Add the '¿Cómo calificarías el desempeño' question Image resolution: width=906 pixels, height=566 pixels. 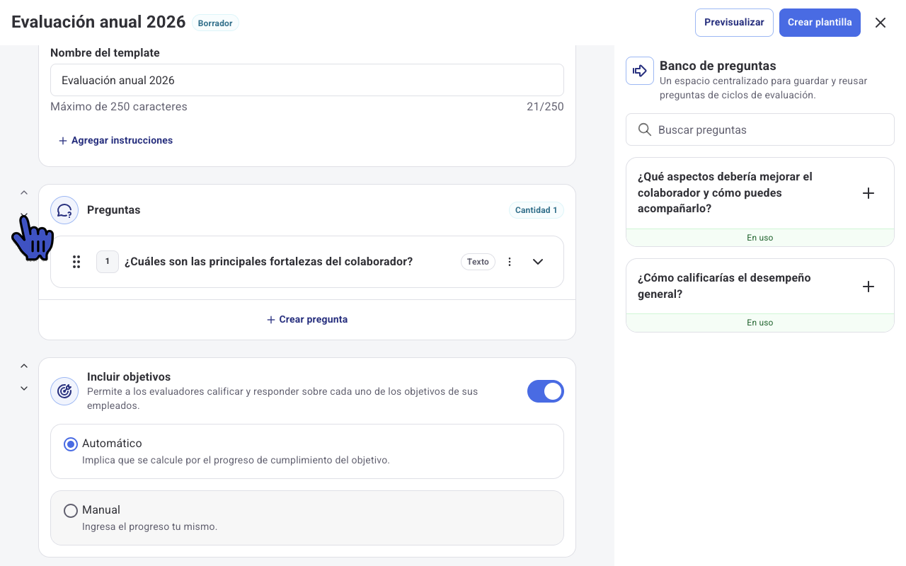pos(868,287)
